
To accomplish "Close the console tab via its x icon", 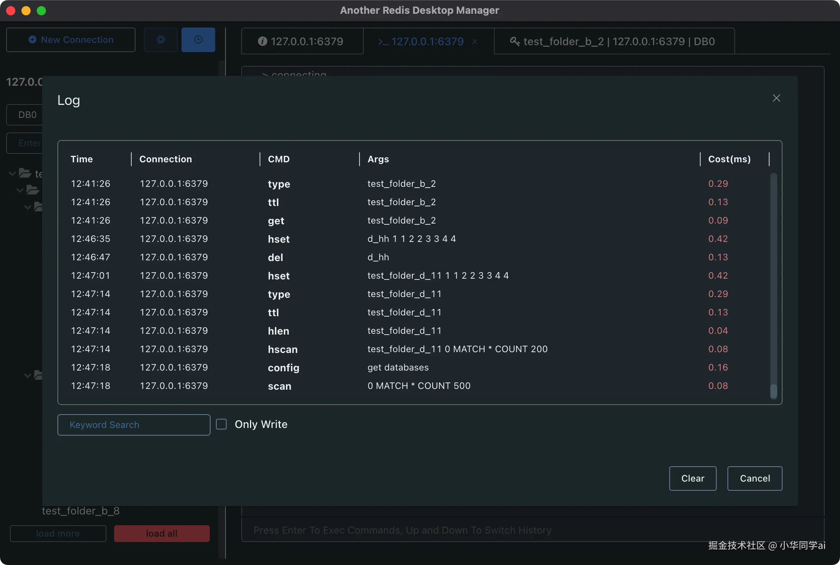I will point(474,42).
